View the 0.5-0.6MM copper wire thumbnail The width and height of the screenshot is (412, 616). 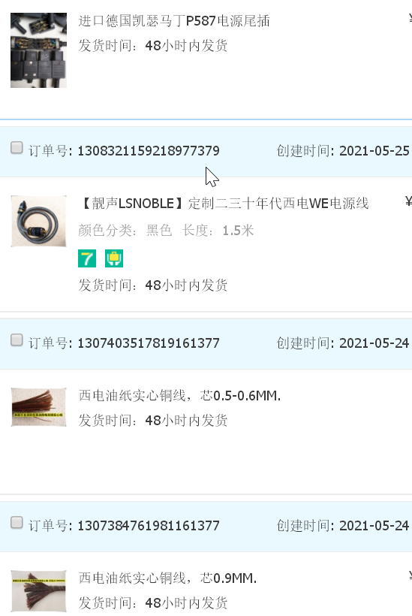click(38, 407)
